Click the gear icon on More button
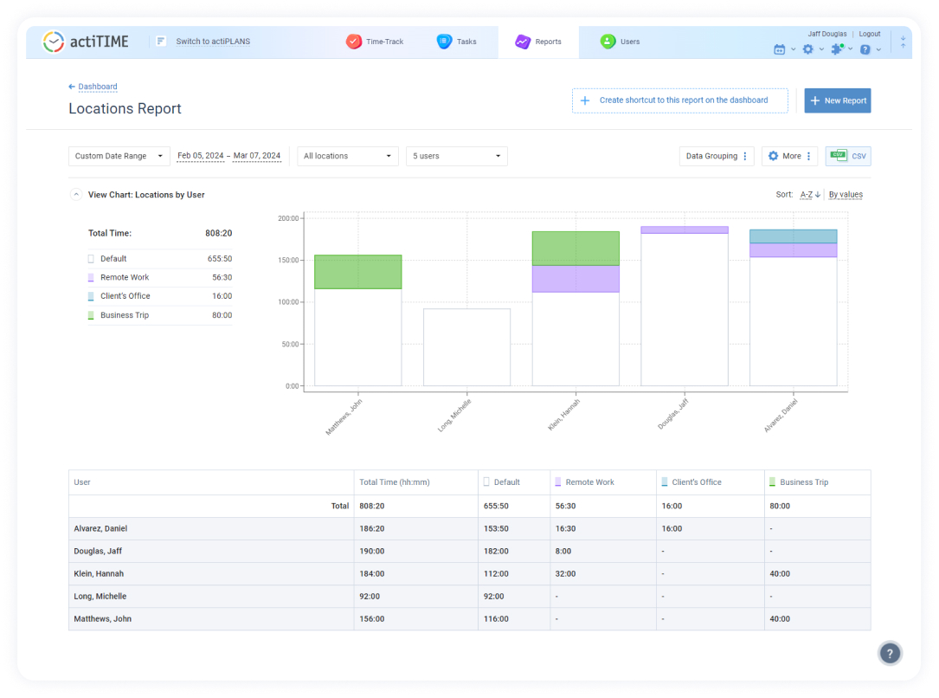Viewport: 939px width, 698px height. click(773, 156)
